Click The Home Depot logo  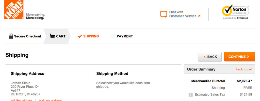14,9
